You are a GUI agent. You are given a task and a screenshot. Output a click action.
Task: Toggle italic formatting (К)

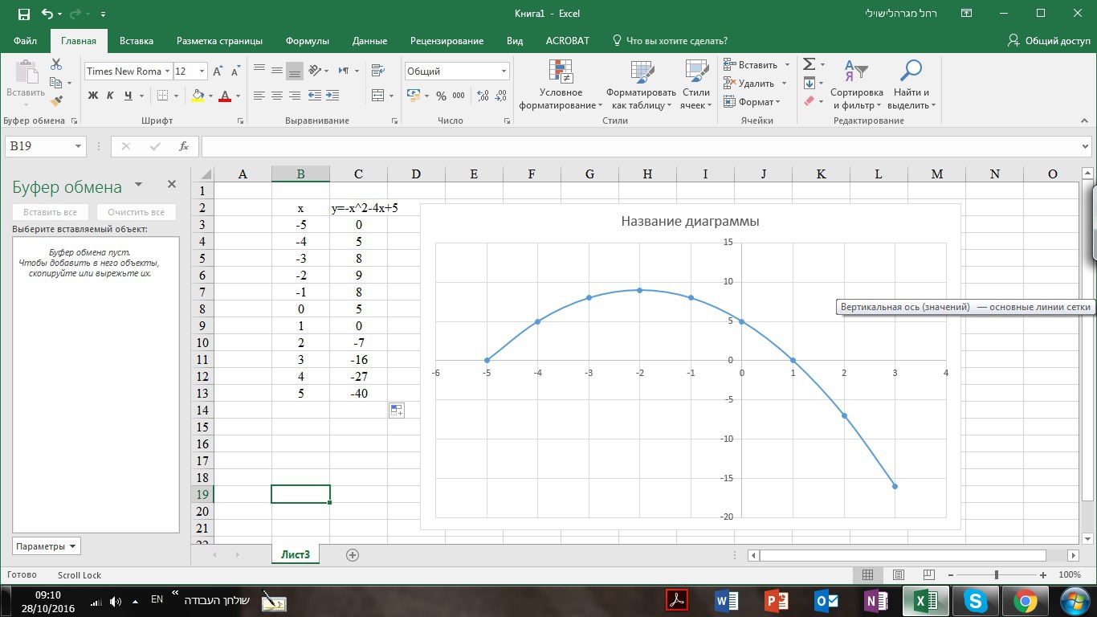pos(110,96)
